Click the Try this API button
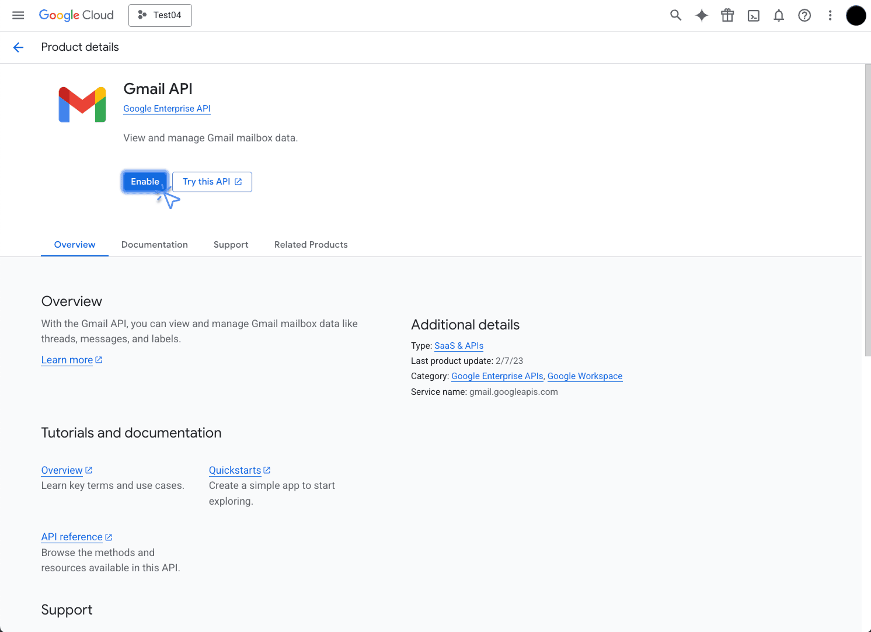Screen dimensions: 871x632 click(x=212, y=182)
